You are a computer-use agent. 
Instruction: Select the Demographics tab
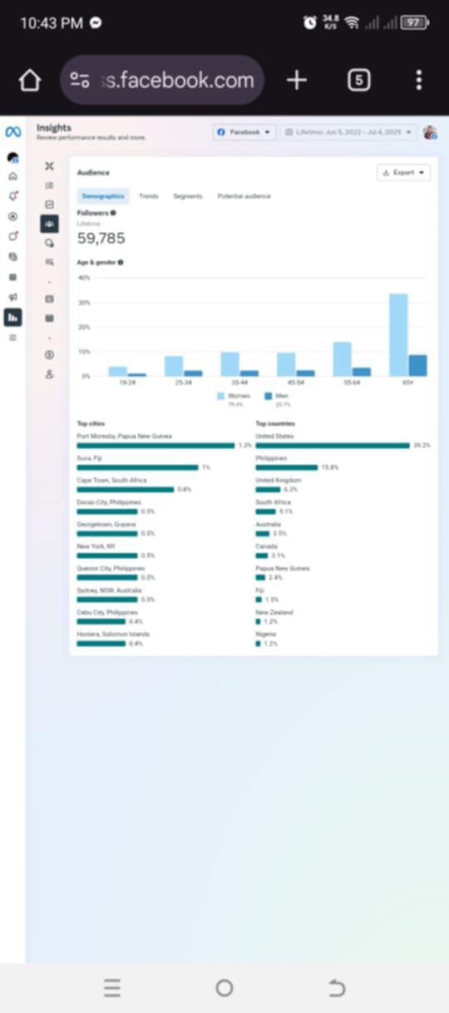(104, 196)
